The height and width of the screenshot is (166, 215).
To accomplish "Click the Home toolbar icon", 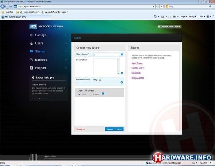I will coord(155,17).
